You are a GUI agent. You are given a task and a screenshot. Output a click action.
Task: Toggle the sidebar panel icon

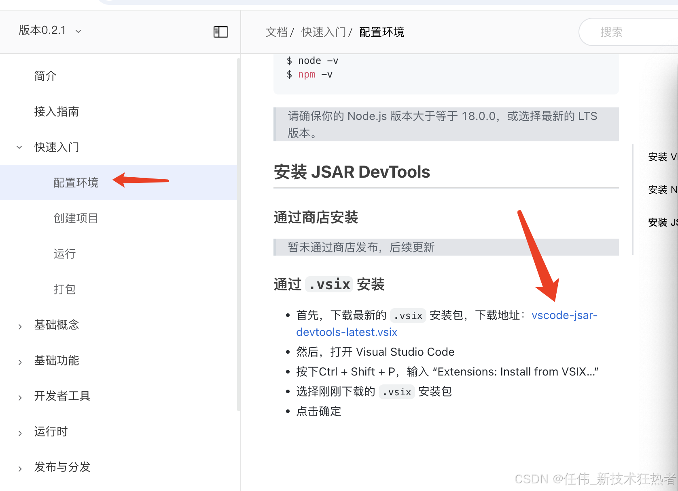click(221, 32)
